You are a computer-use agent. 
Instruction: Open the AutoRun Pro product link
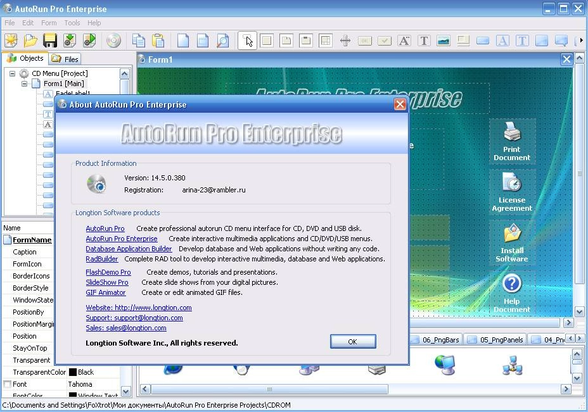(x=105, y=228)
